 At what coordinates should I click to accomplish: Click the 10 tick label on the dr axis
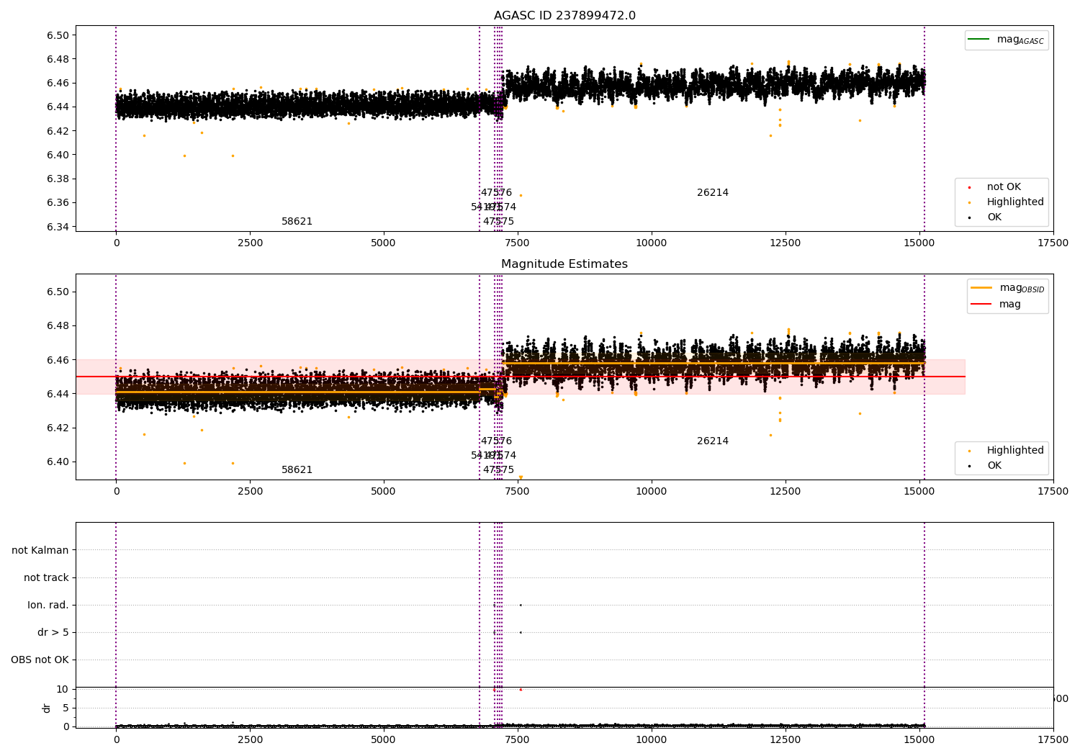[63, 689]
